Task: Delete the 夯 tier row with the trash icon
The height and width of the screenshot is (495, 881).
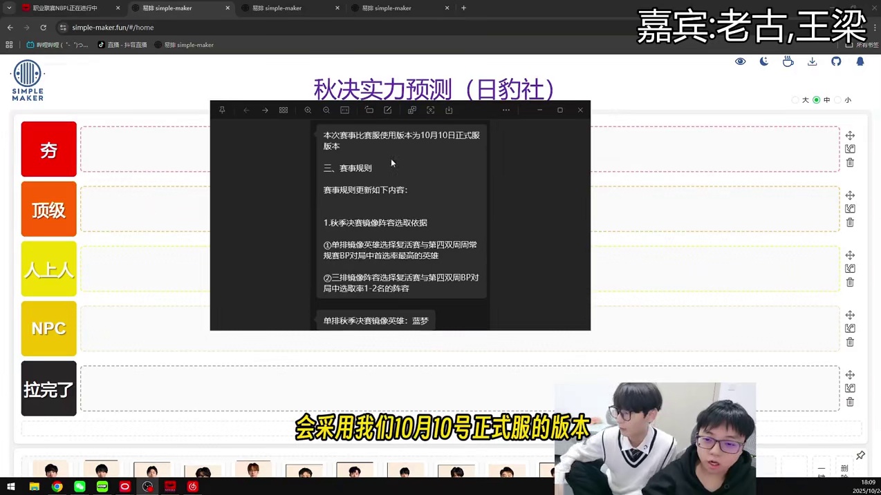Action: click(850, 163)
